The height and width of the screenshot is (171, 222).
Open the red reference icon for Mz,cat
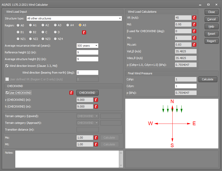(194, 45)
